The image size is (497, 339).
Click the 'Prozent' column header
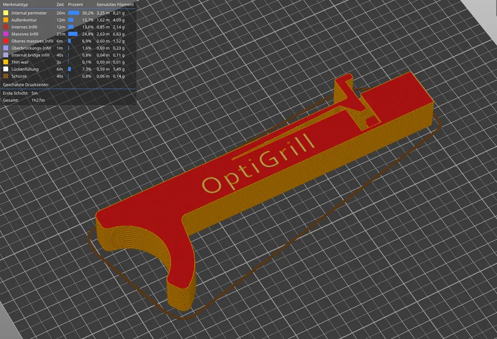tap(76, 4)
